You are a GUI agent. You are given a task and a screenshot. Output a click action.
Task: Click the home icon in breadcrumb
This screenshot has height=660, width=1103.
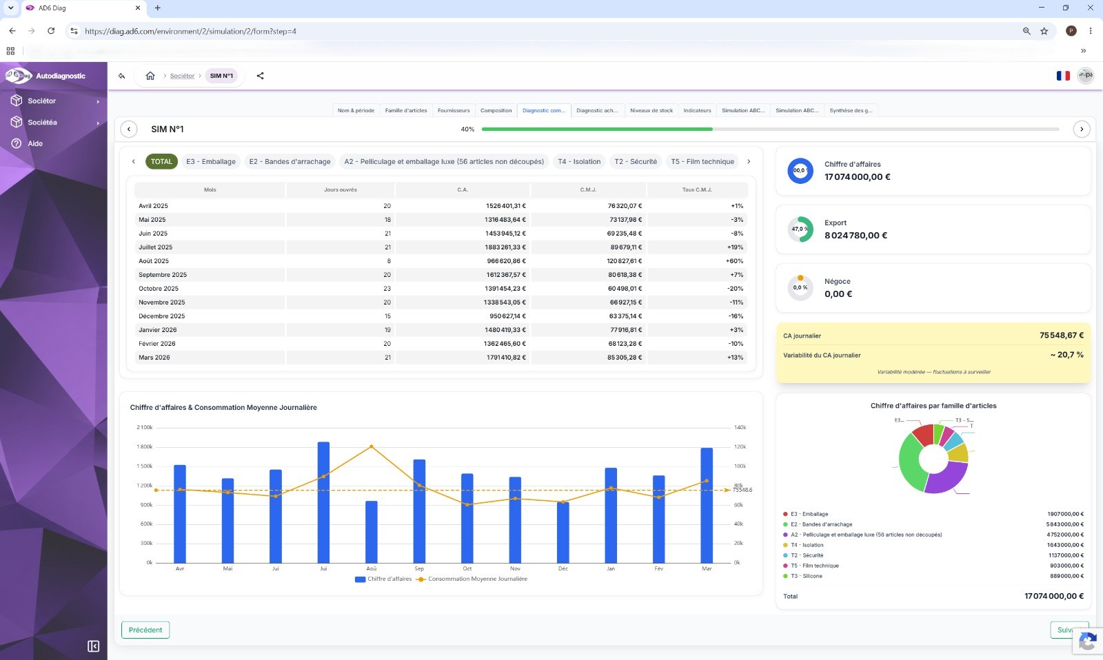click(150, 76)
